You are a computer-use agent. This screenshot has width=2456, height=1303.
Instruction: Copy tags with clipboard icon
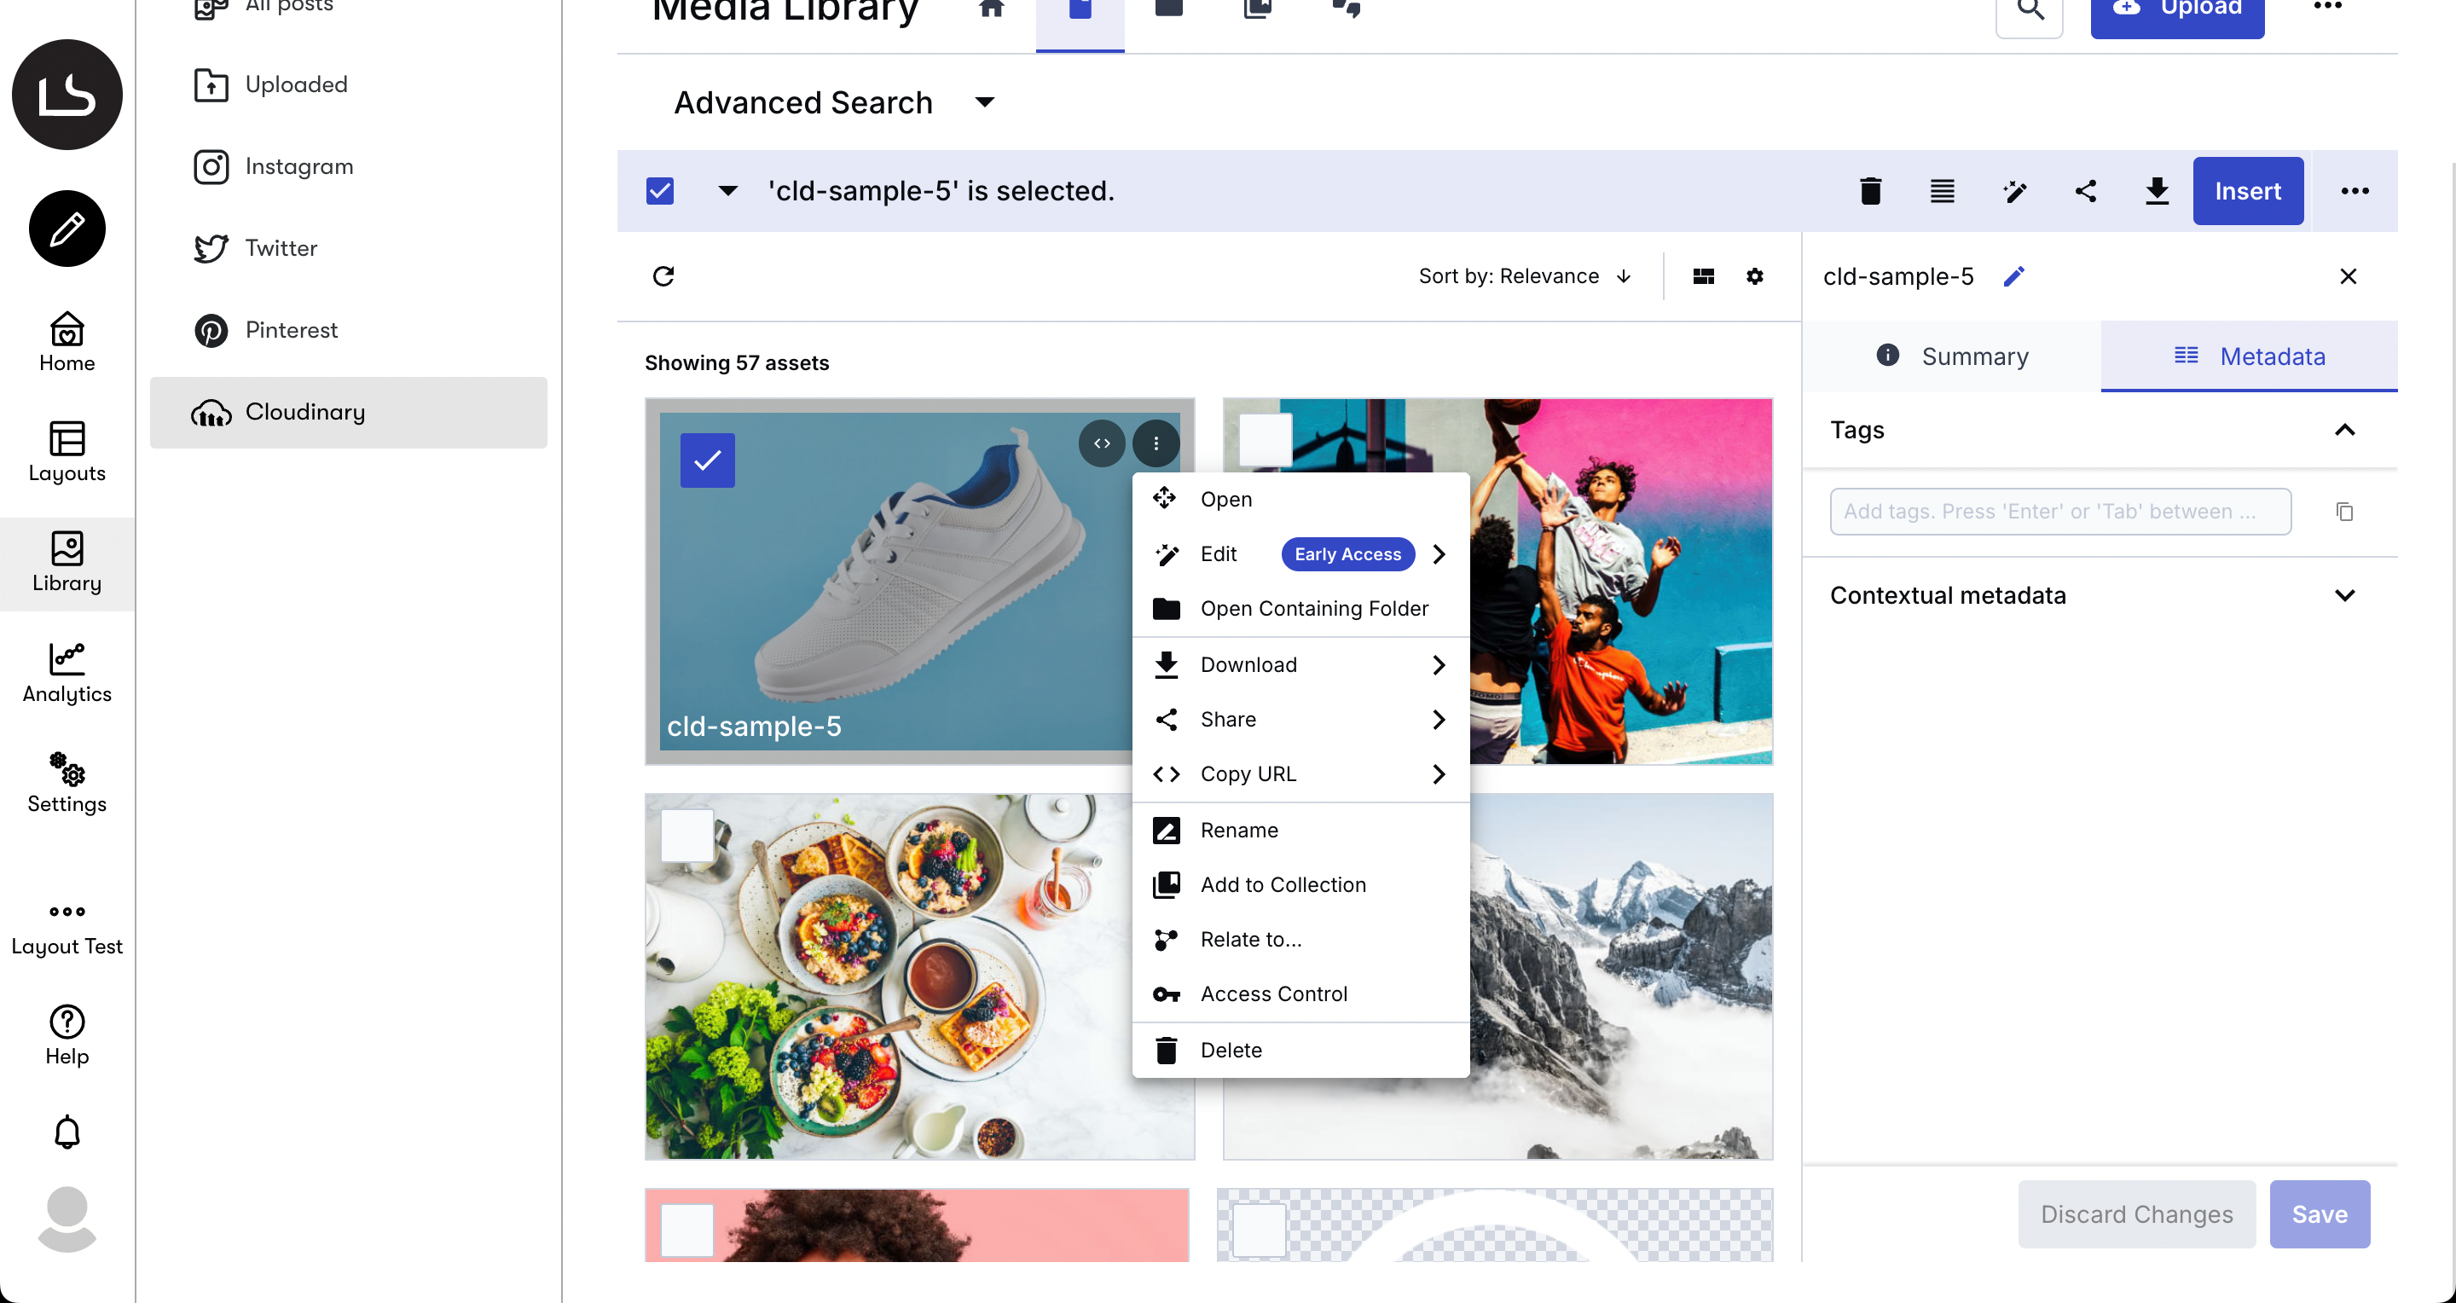tap(2344, 512)
